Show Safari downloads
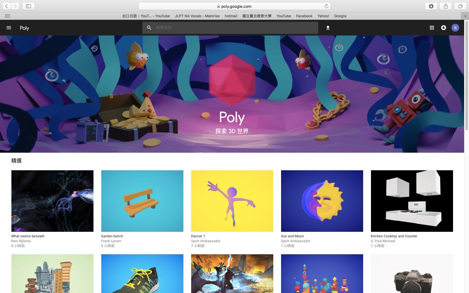 coord(431,6)
